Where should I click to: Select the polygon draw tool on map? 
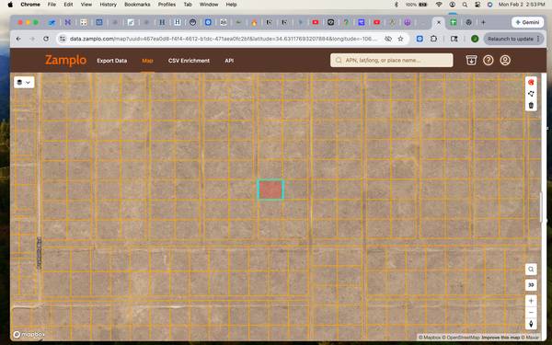[531, 94]
